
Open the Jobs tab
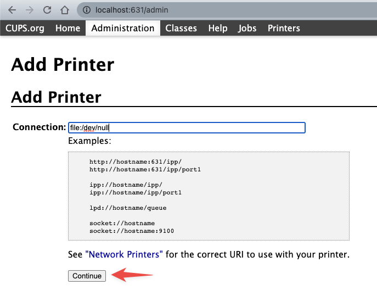pos(247,28)
